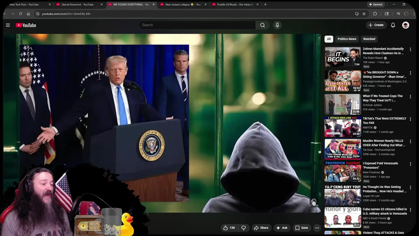Select the Politics News filter chip
Screen dimensions: 419x236
point(347,39)
